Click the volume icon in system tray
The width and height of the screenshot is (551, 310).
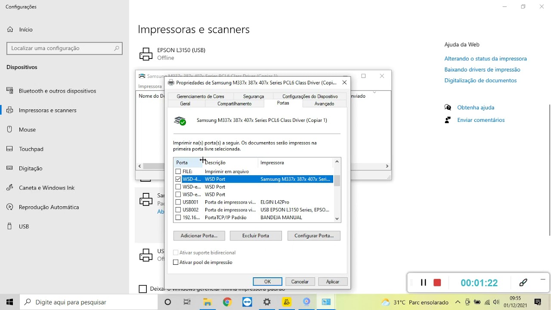click(x=496, y=302)
